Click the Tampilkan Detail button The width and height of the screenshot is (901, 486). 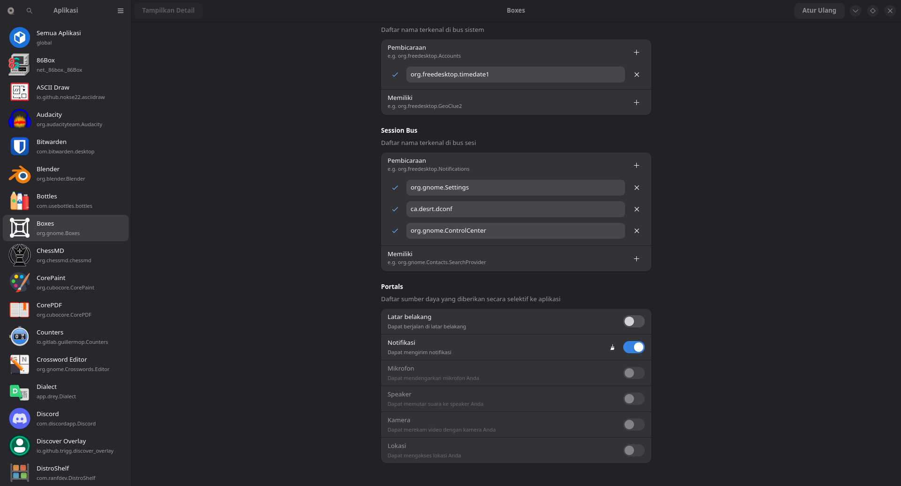pyautogui.click(x=168, y=11)
